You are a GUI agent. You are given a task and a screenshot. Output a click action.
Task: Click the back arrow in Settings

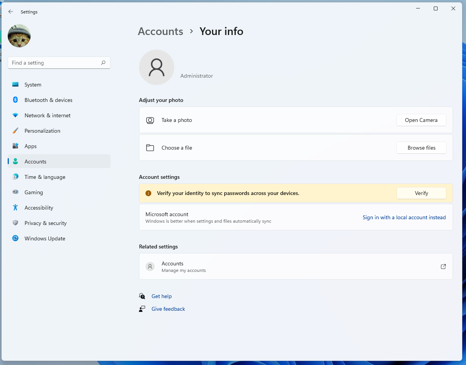click(10, 12)
